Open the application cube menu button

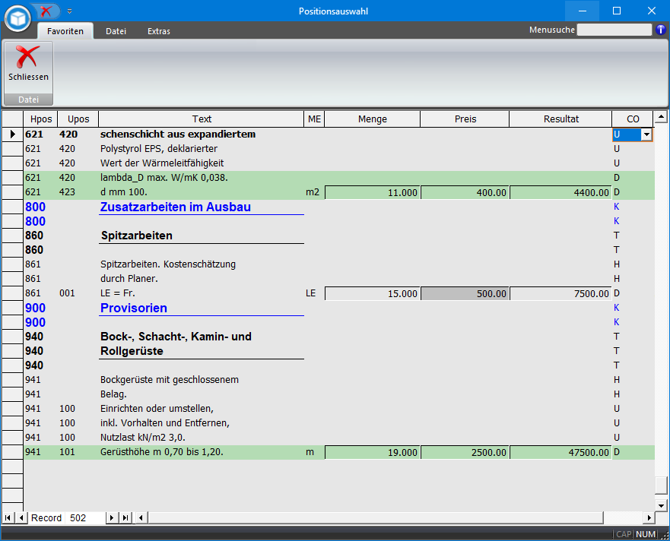pos(17,17)
